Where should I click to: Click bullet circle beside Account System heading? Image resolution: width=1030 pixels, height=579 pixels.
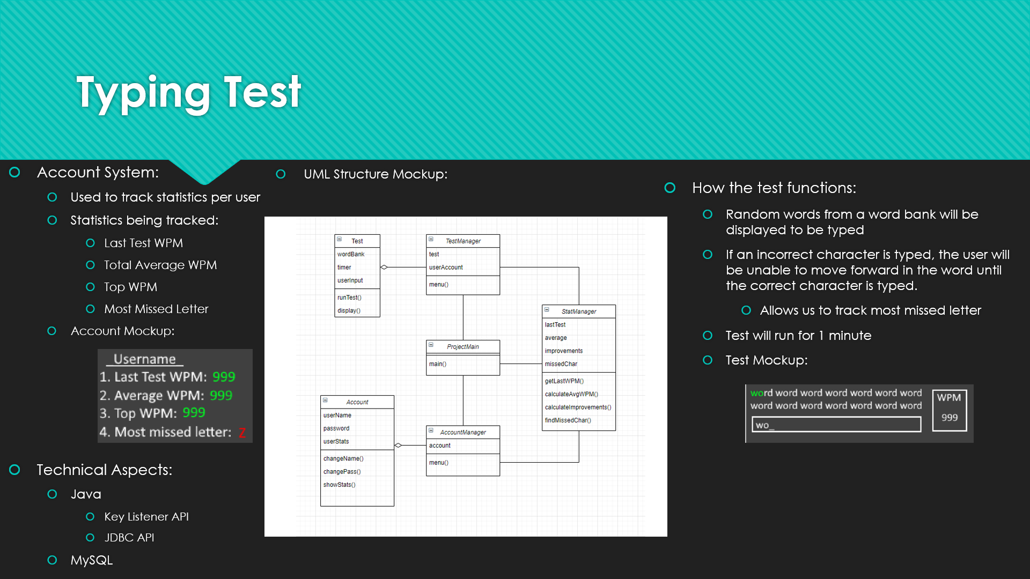[x=15, y=172]
